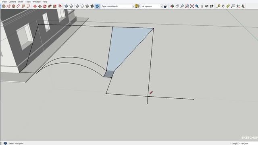Open the View menu
This screenshot has height=145, width=258.
pos(4,2)
